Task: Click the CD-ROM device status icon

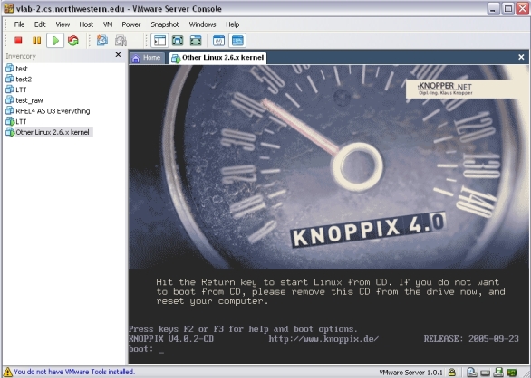Action: (x=472, y=373)
